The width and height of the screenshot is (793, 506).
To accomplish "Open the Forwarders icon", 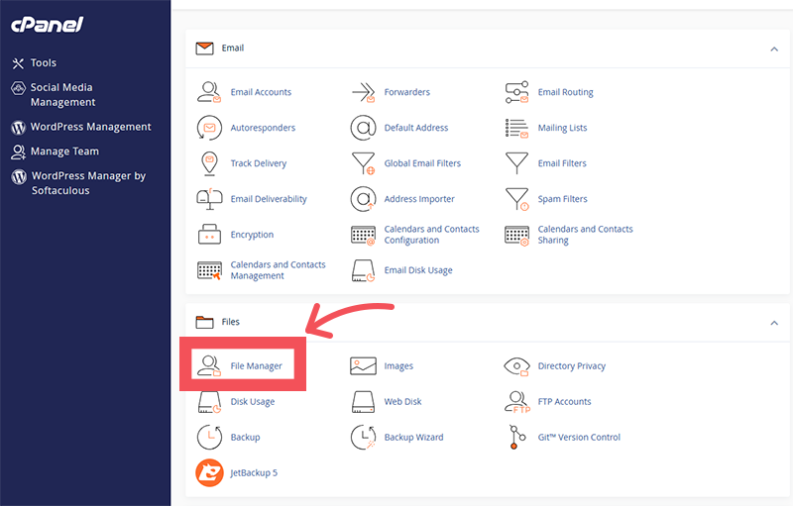I will [x=363, y=92].
